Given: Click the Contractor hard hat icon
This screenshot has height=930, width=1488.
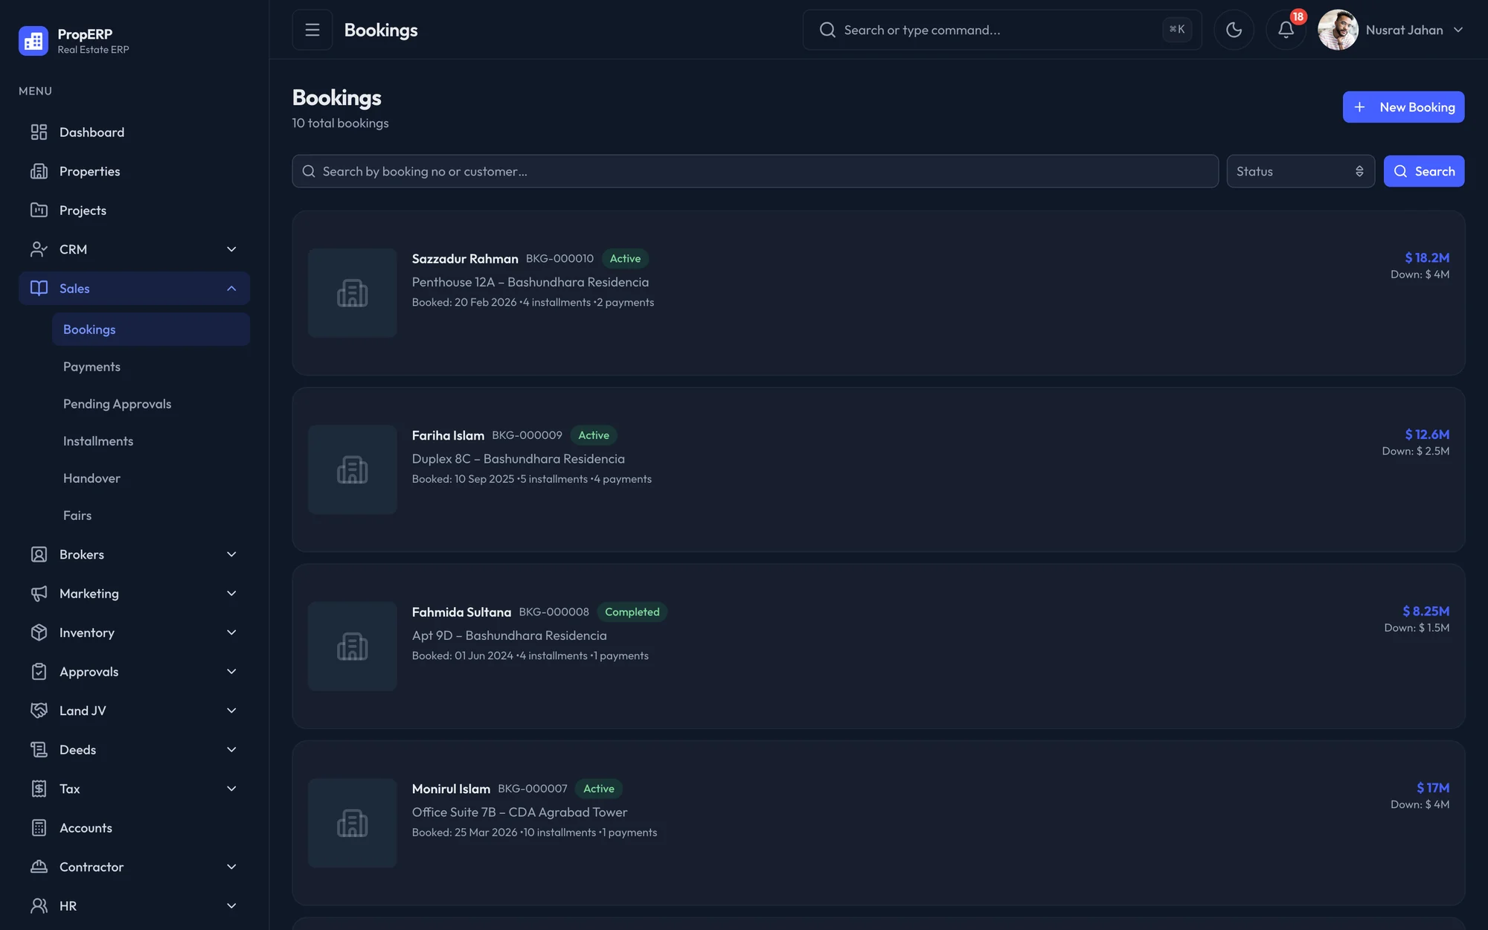Looking at the screenshot, I should point(39,867).
